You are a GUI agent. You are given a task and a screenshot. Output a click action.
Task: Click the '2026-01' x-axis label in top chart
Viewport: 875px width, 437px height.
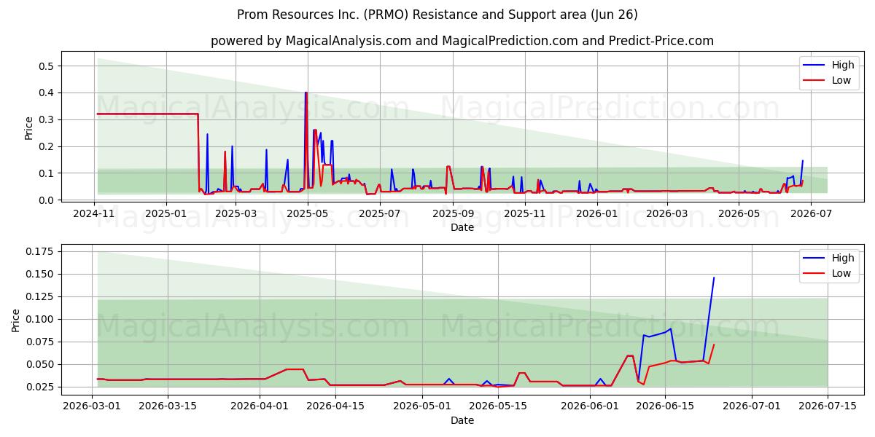tap(597, 213)
